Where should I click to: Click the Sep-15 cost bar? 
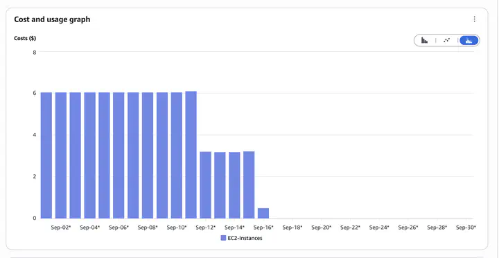pos(249,185)
